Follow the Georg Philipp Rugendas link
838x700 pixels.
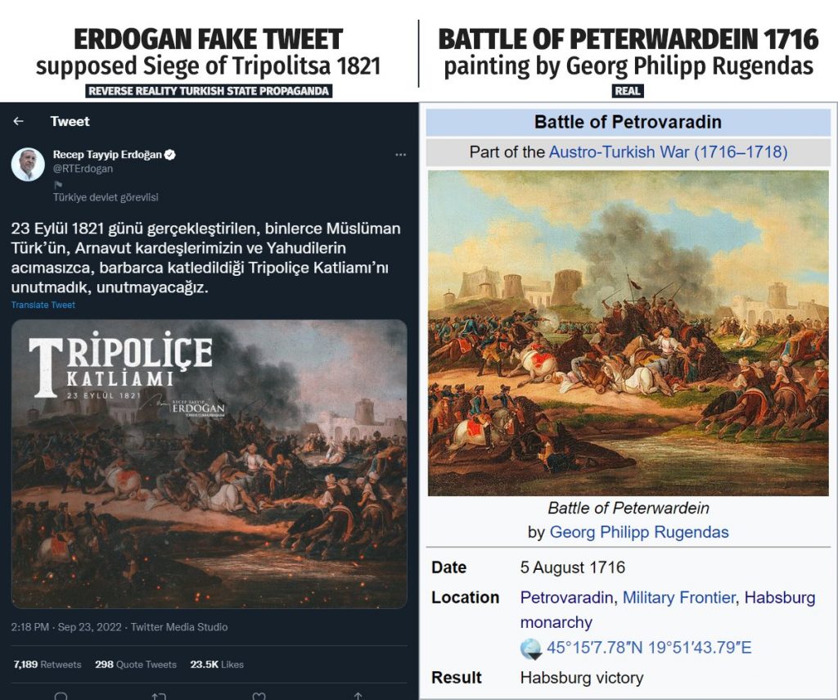[x=638, y=532]
